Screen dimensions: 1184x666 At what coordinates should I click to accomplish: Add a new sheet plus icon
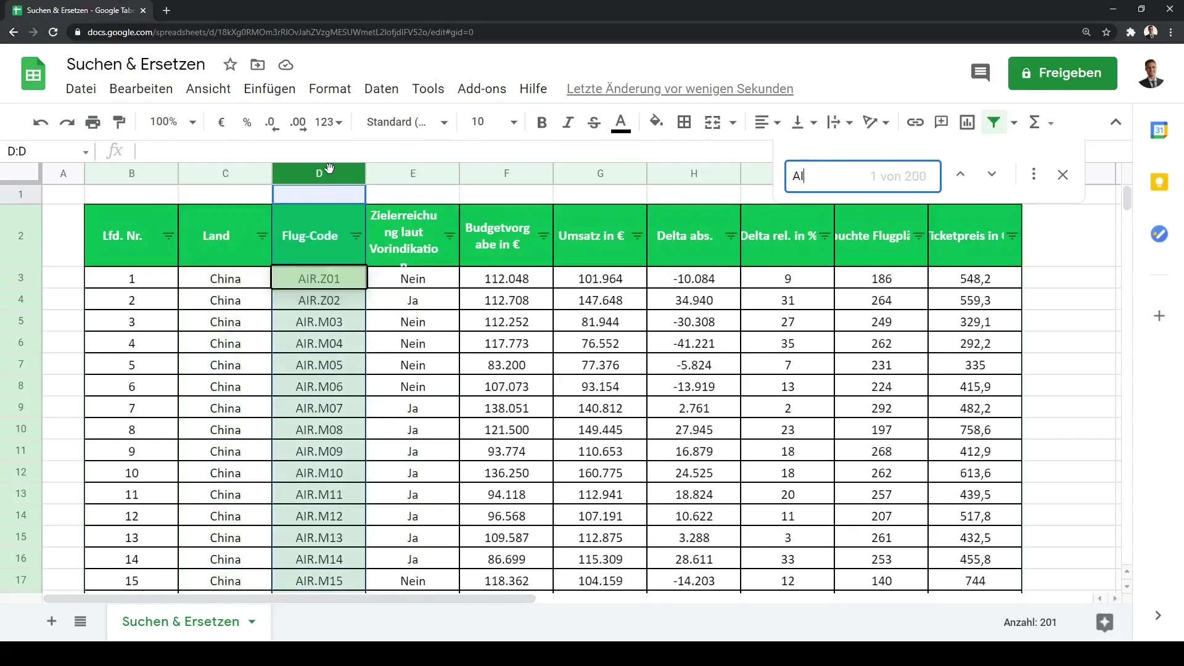(52, 622)
